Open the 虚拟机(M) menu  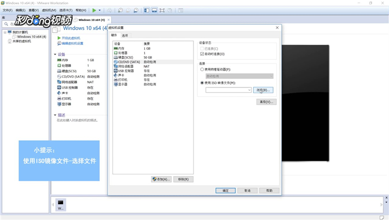49,10
